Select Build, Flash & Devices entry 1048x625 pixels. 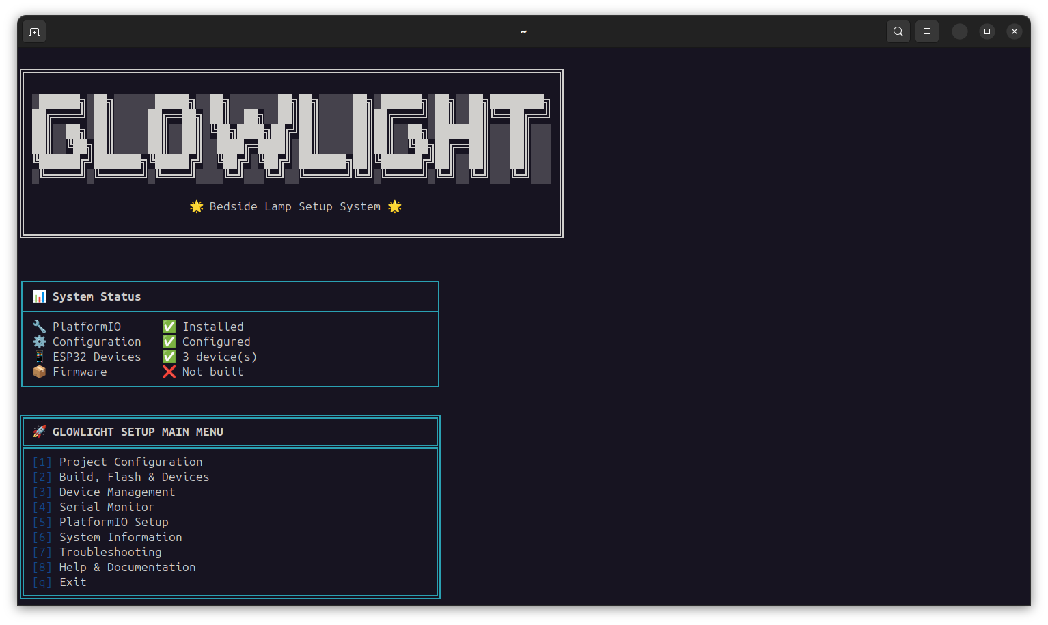tap(135, 477)
